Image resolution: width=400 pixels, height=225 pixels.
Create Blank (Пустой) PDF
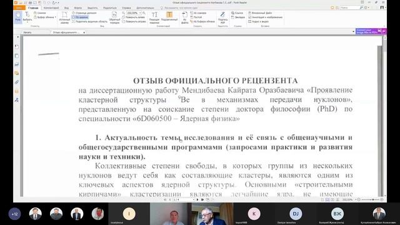click(x=196, y=17)
